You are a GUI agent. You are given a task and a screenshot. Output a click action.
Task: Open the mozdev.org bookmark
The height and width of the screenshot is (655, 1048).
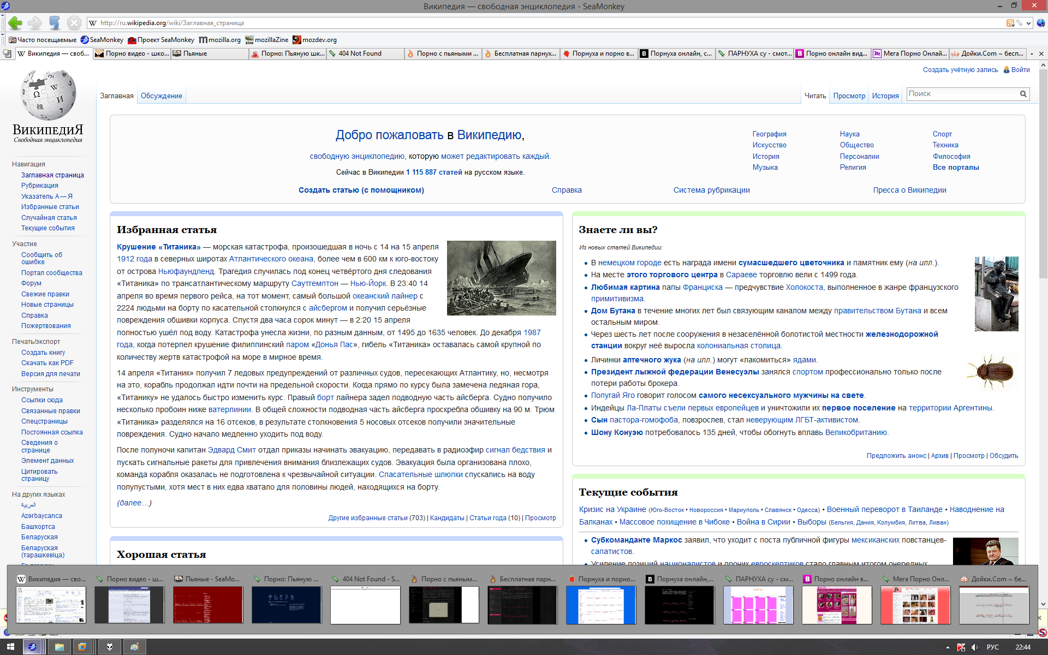pyautogui.click(x=315, y=40)
